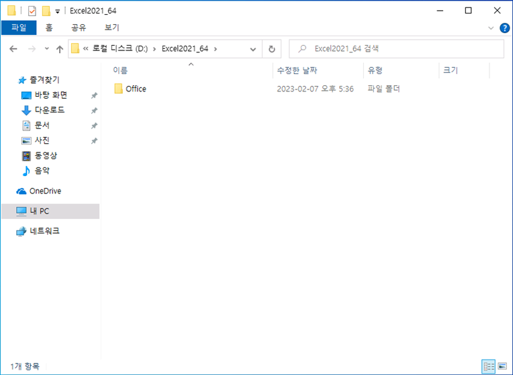Switch to details view in status bar

489,366
